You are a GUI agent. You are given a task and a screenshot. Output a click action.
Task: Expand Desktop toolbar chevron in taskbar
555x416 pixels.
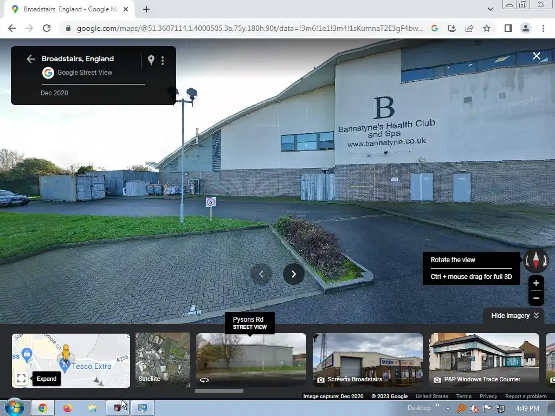tap(437, 405)
